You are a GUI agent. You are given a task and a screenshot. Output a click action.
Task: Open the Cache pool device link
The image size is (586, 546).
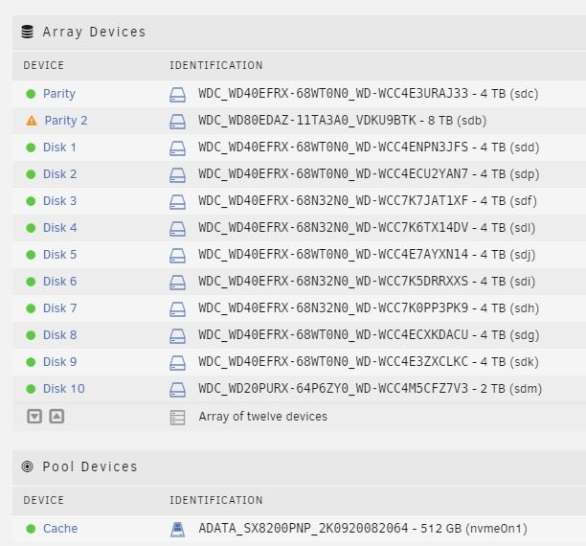pos(60,529)
